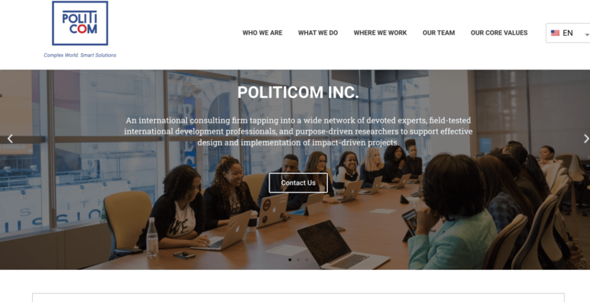Click the POLITICOM INC. hero heading

click(298, 92)
